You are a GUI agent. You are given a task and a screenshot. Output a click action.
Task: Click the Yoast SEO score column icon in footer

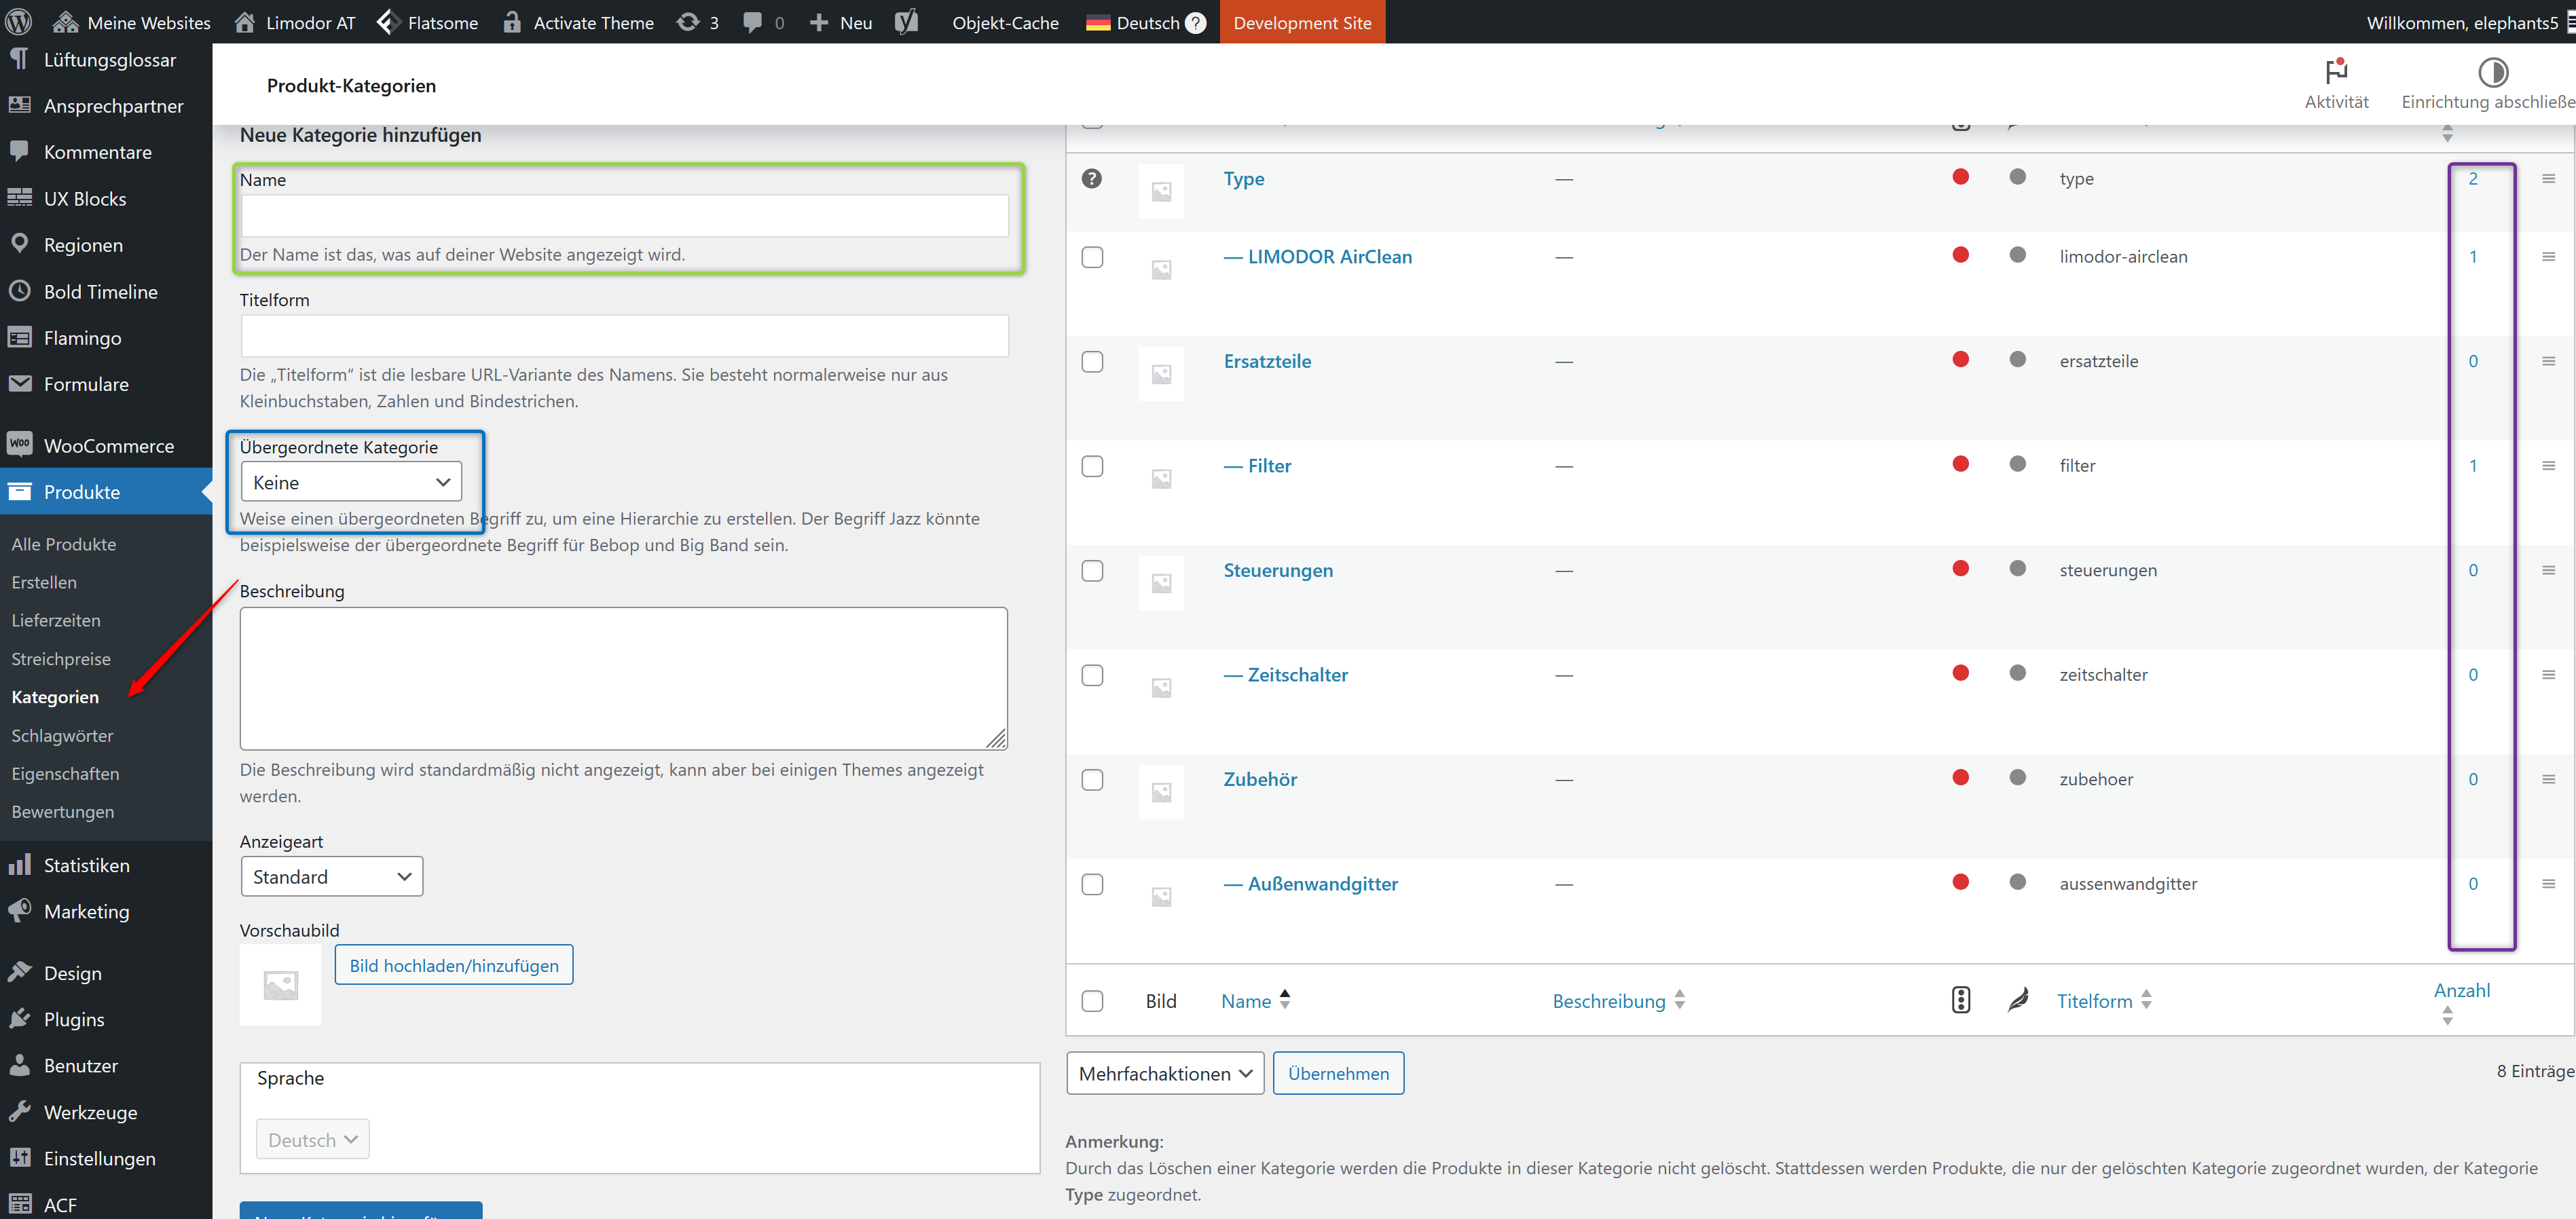[1961, 1000]
